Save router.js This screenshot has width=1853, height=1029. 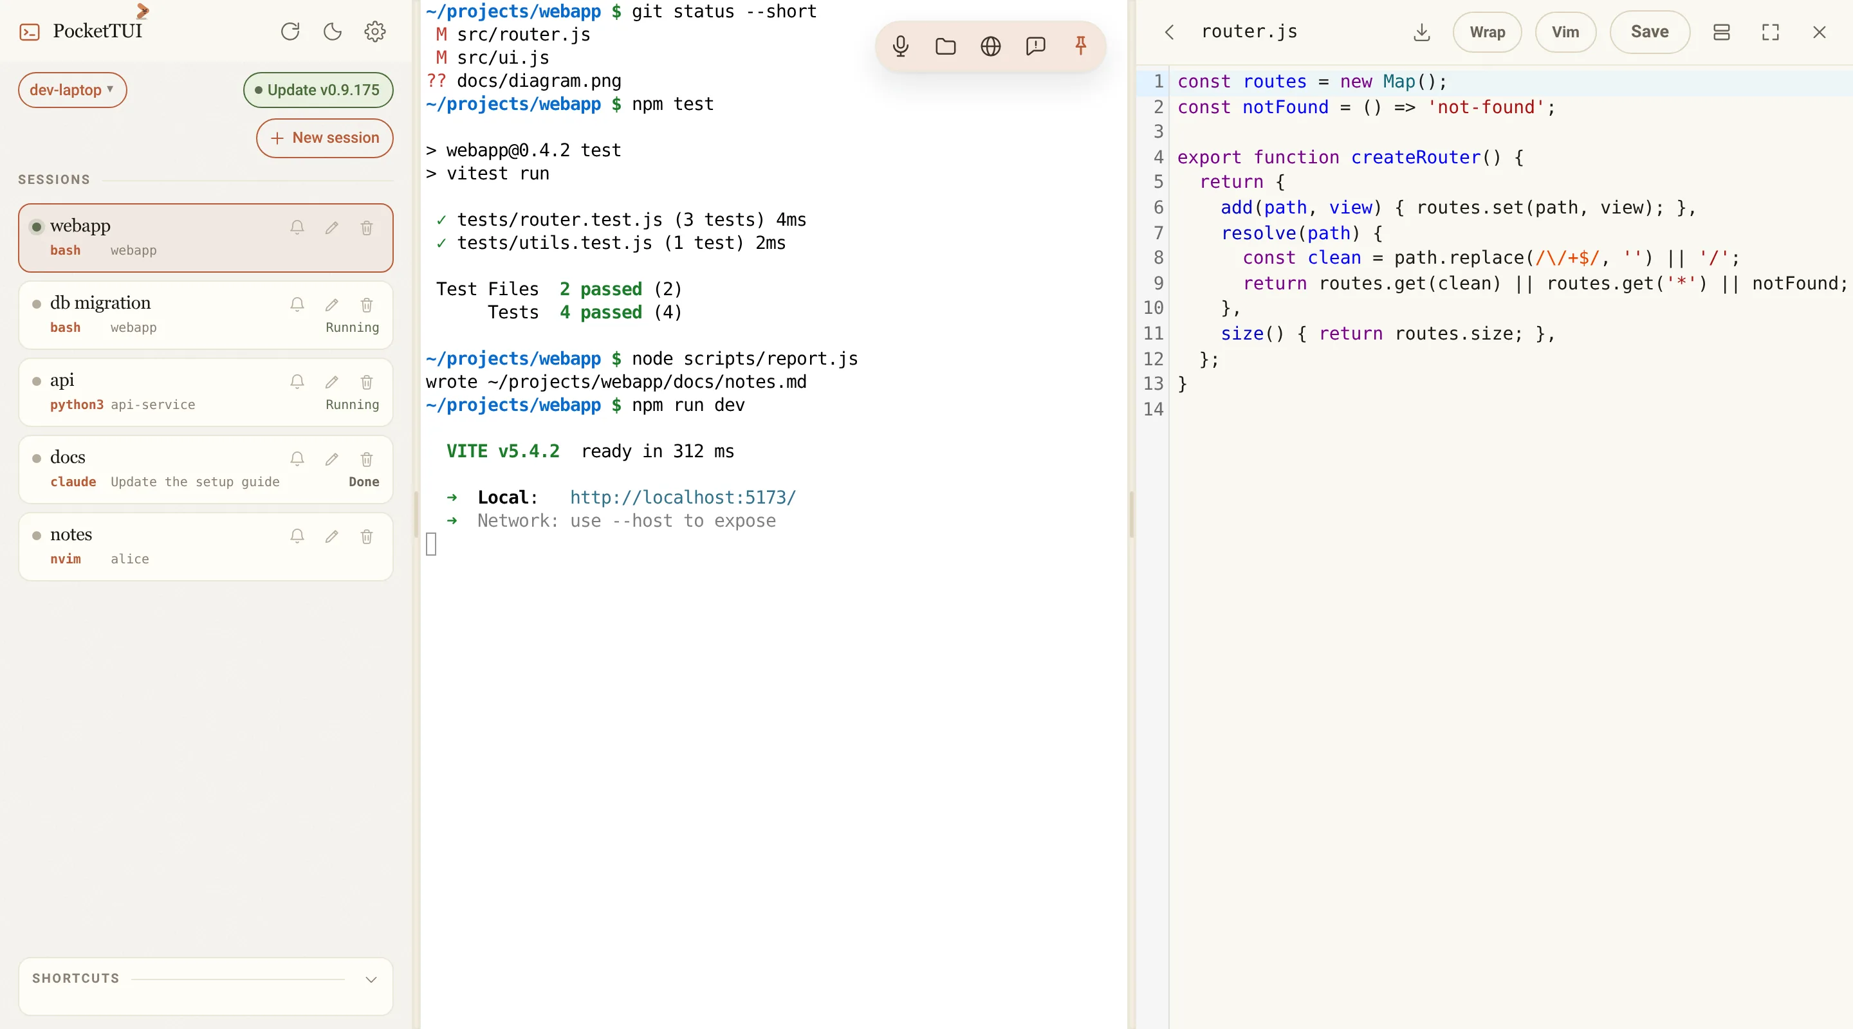(x=1650, y=32)
